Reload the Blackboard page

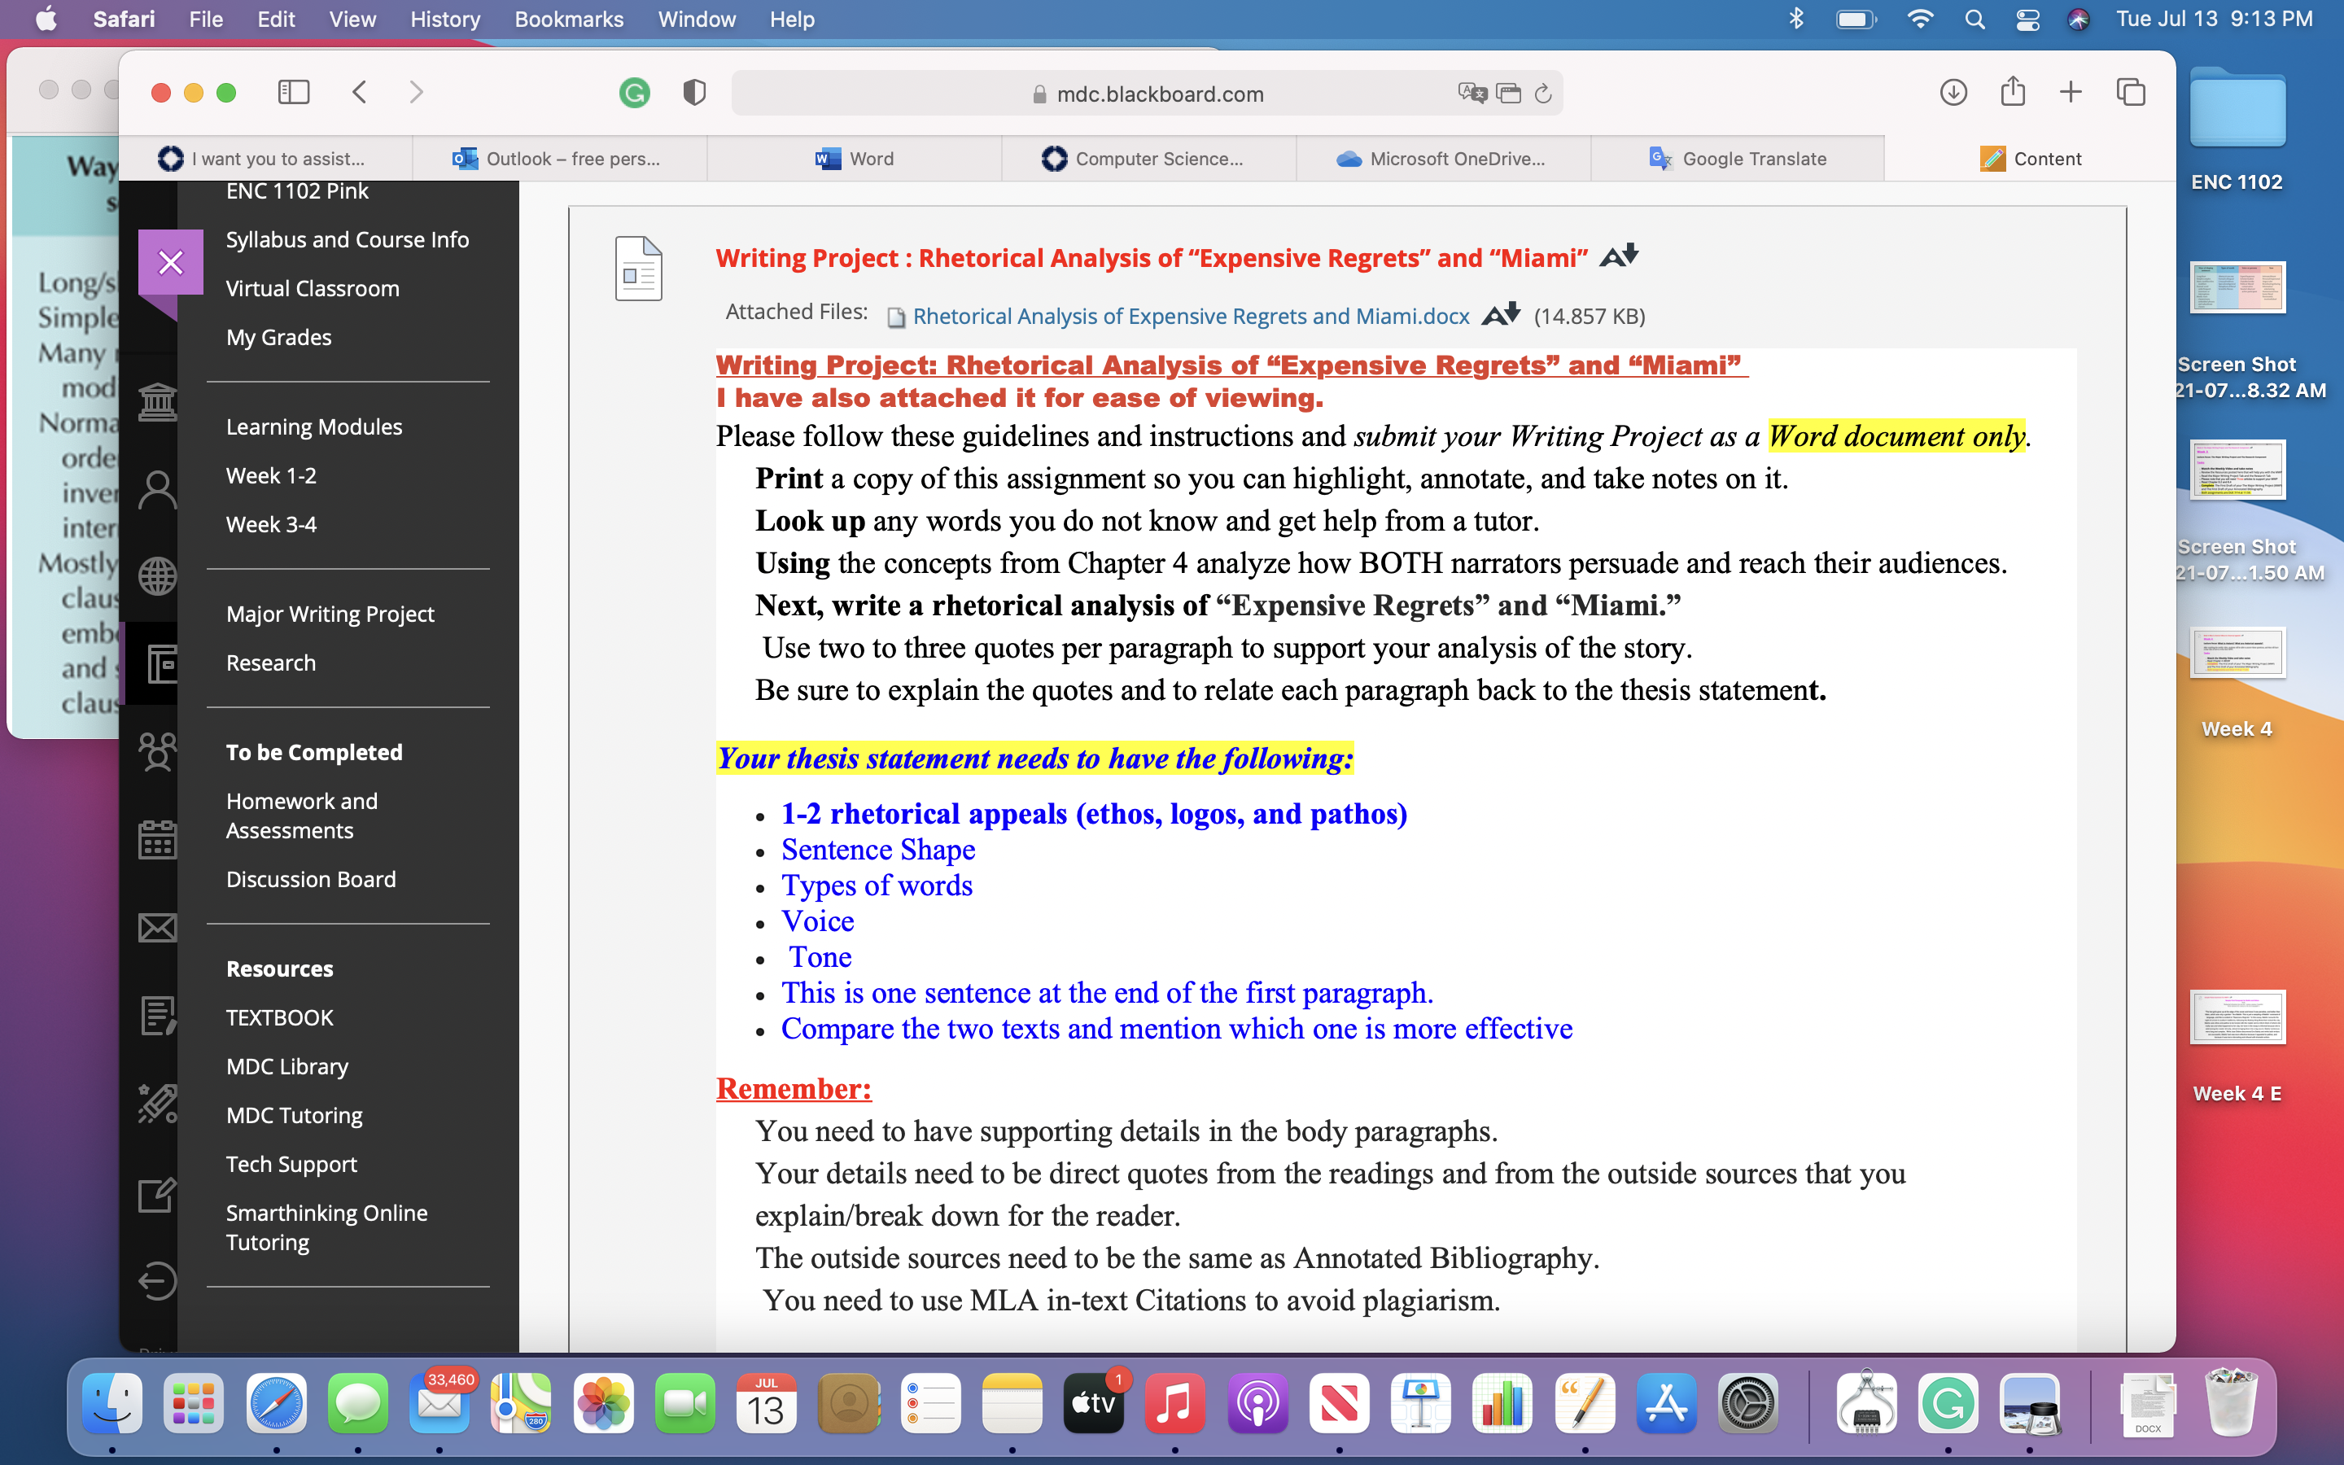[x=1543, y=93]
